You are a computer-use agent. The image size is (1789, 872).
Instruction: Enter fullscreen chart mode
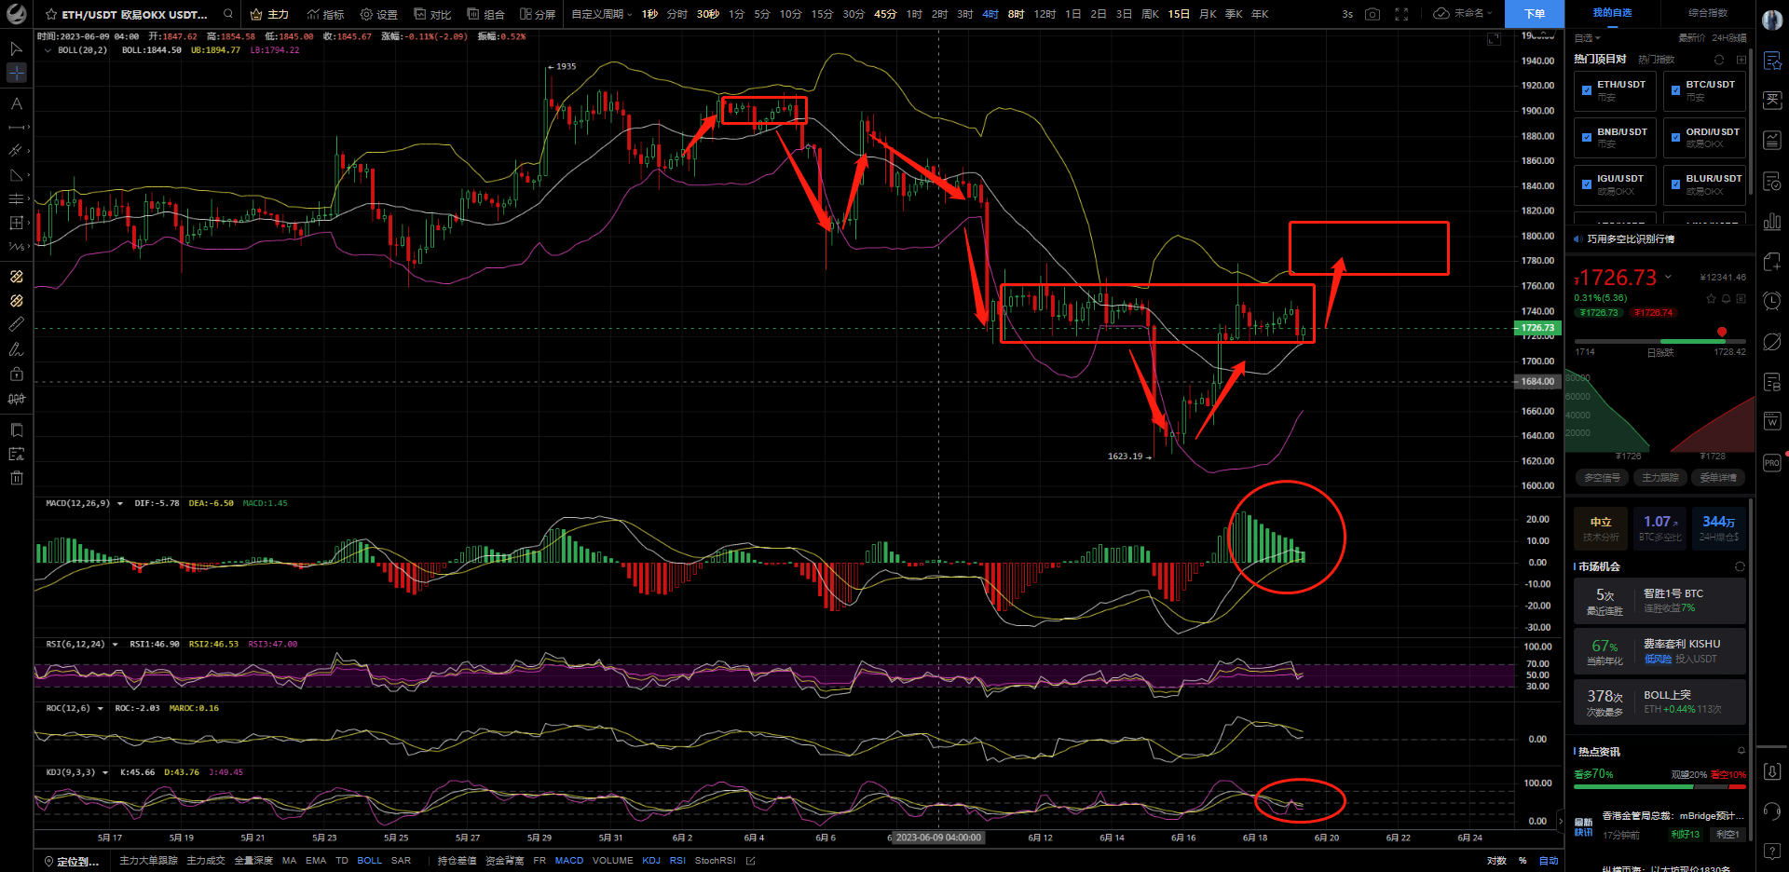coord(1401,14)
